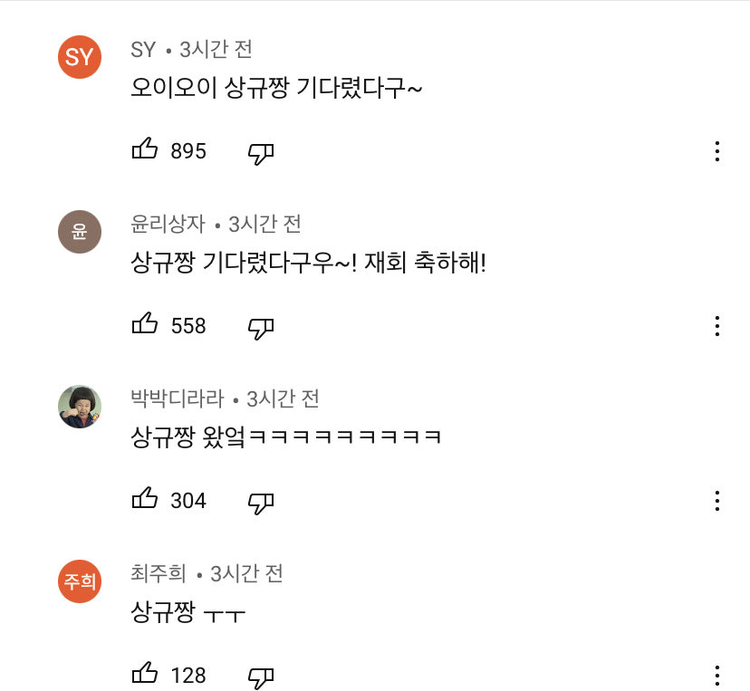750x691 pixels.
Task: Open 최주희's channel via username
Action: [x=159, y=573]
